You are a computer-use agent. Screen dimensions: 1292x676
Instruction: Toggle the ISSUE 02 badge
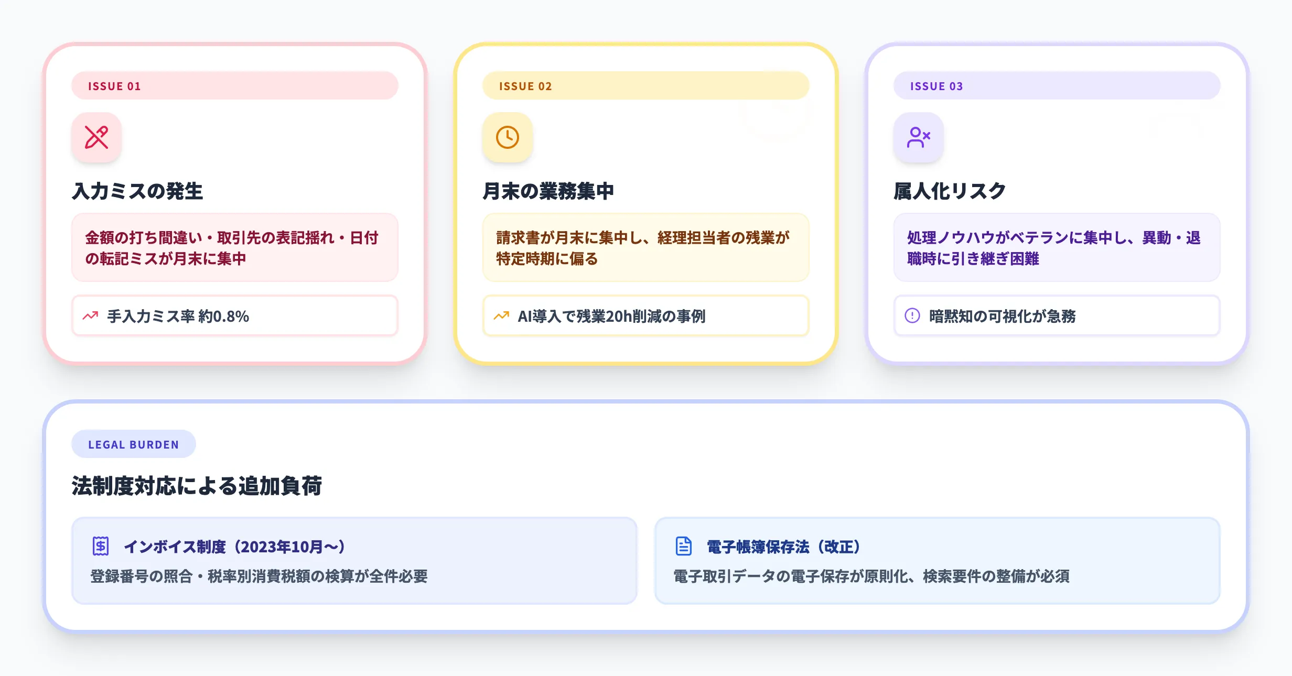coord(645,85)
